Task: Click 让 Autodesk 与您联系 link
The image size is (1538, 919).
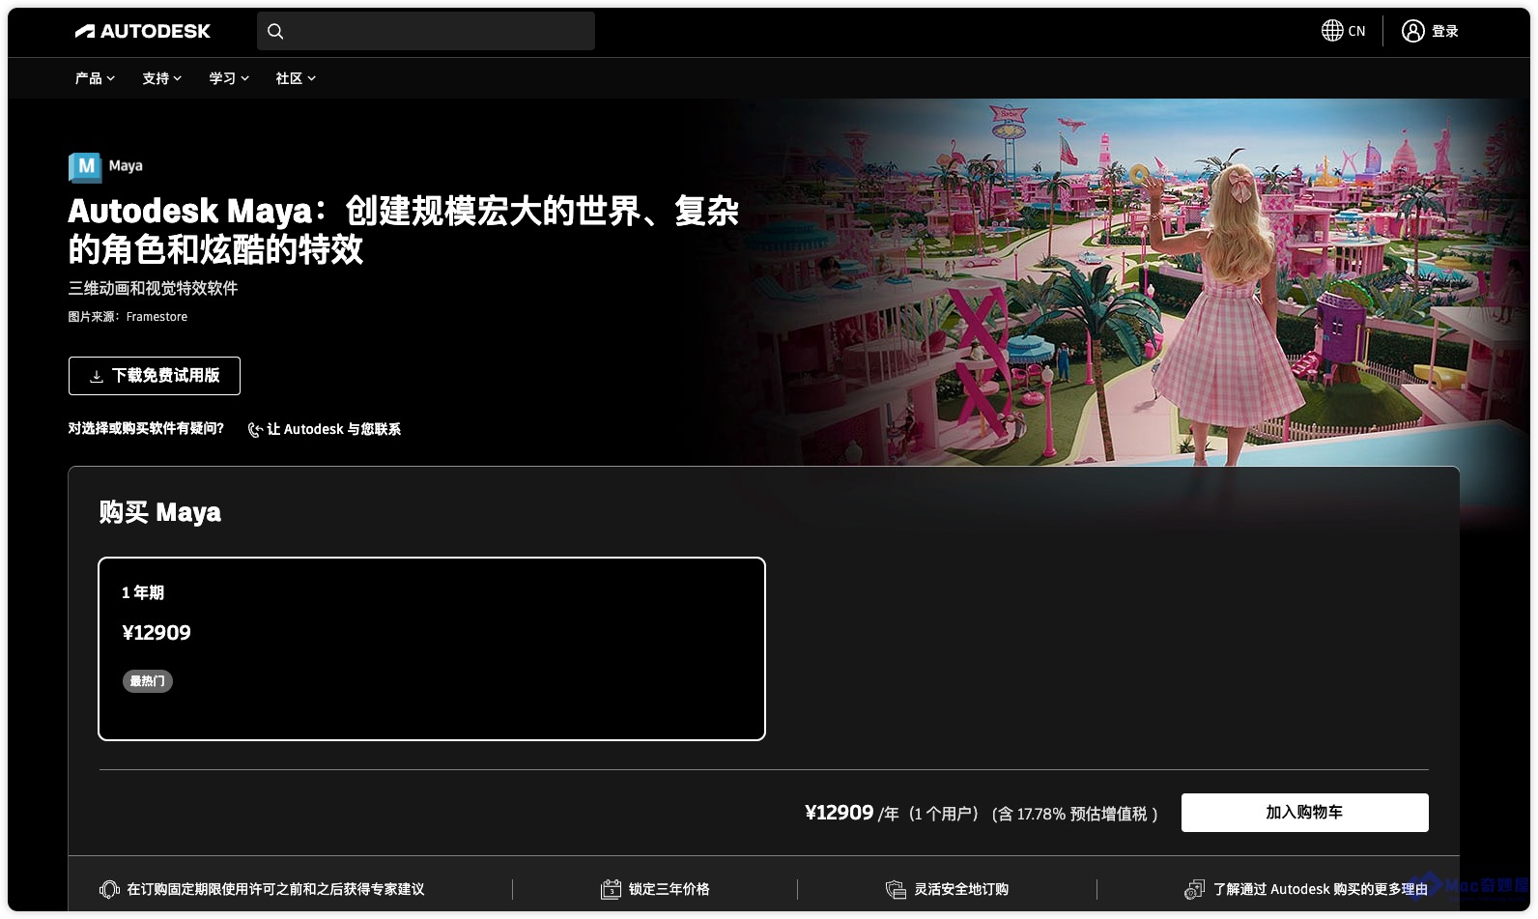Action: click(x=325, y=429)
